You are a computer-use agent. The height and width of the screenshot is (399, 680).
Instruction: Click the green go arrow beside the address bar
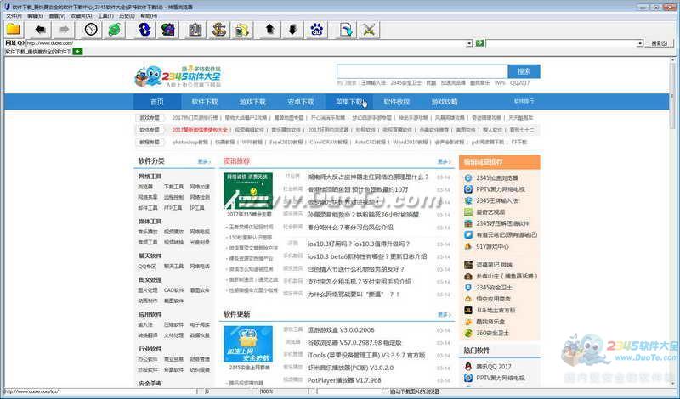[479, 43]
